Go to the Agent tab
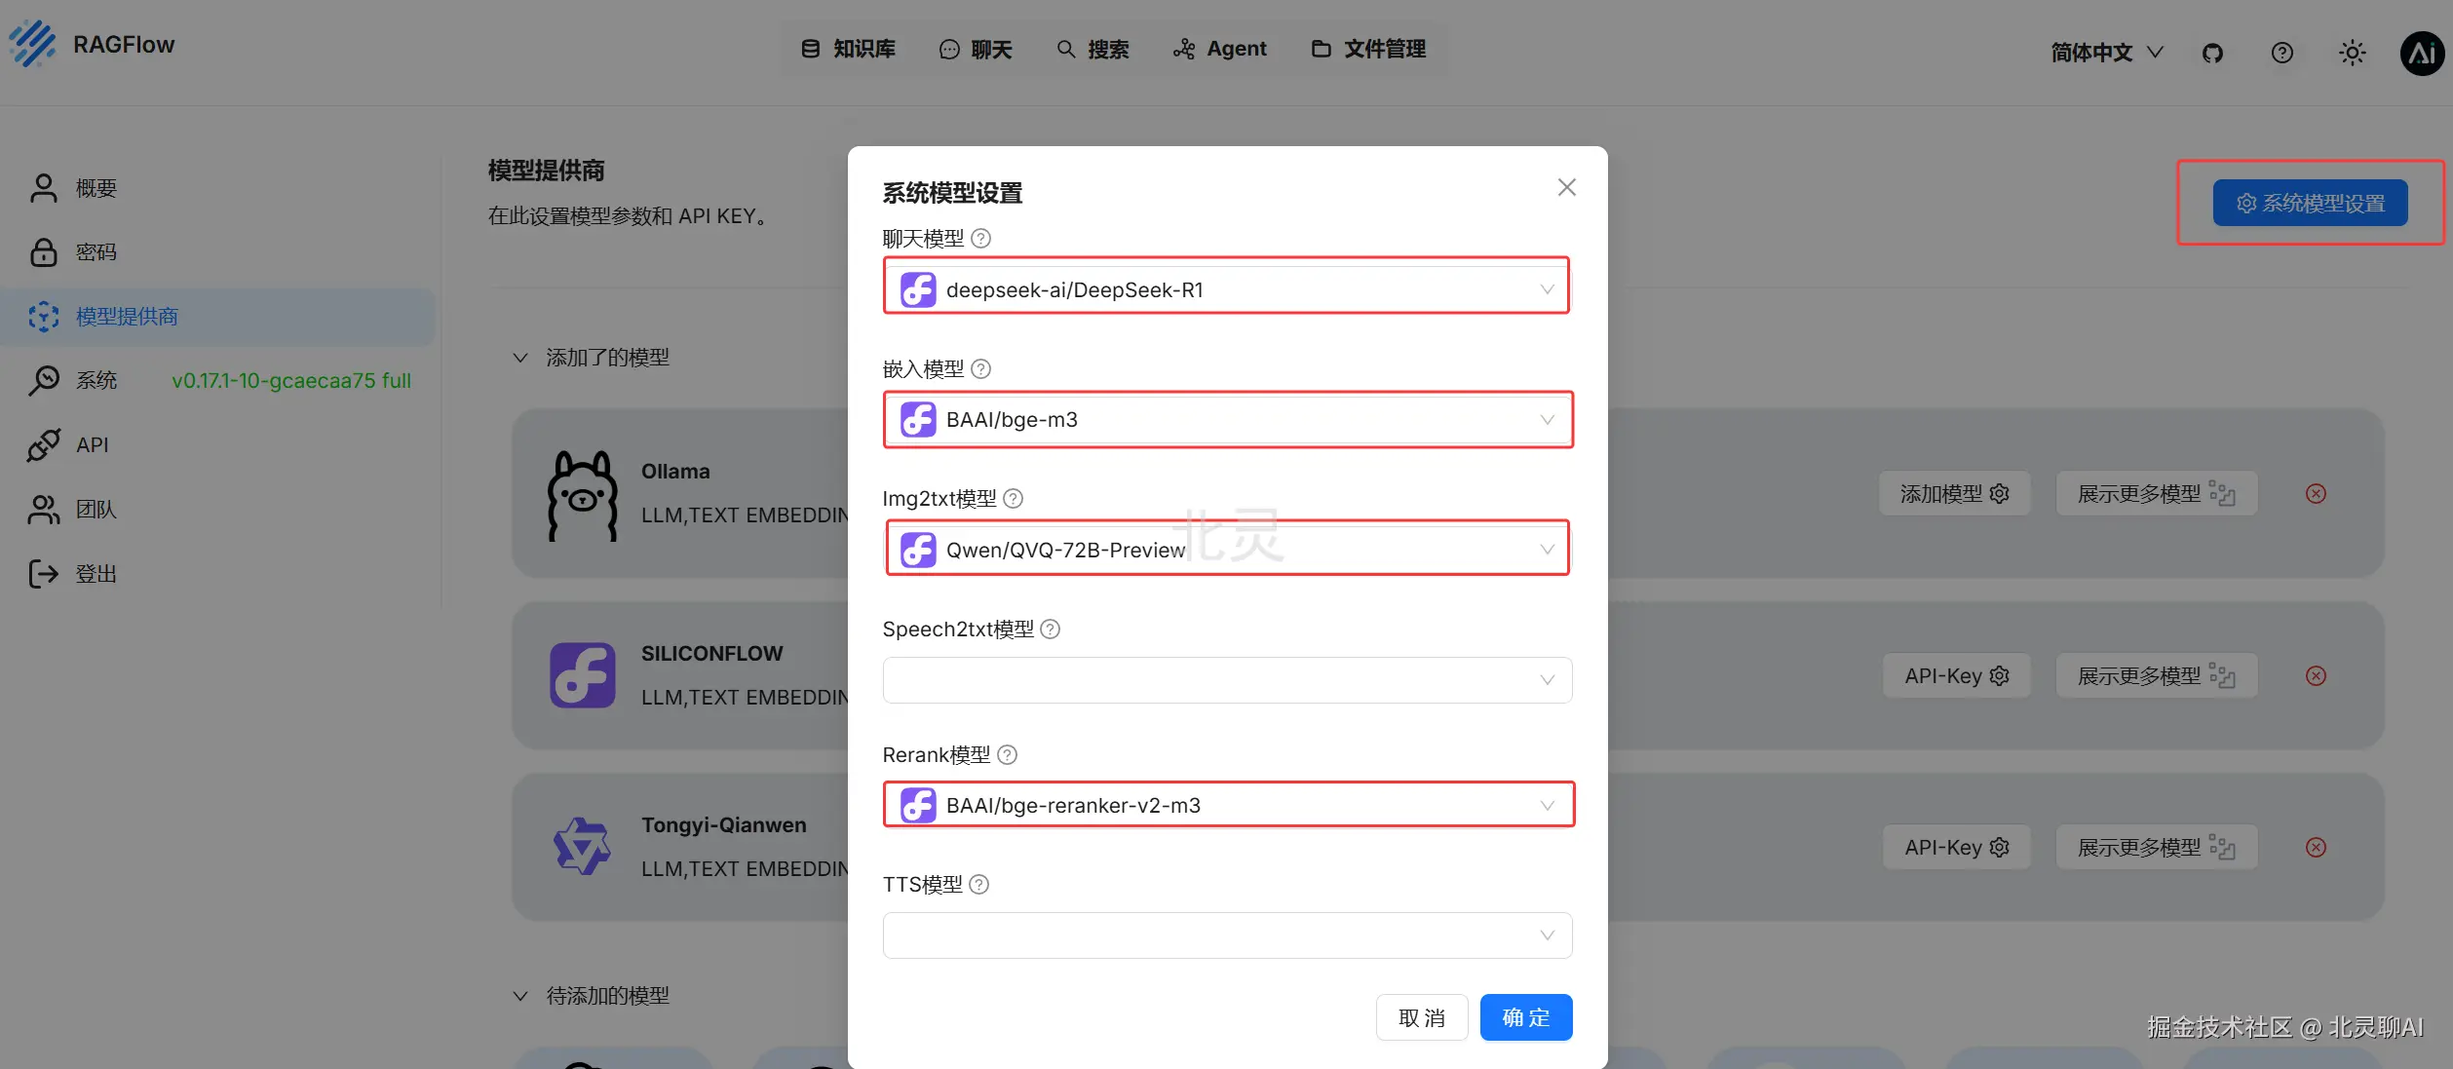The width and height of the screenshot is (2453, 1069). pos(1219,49)
